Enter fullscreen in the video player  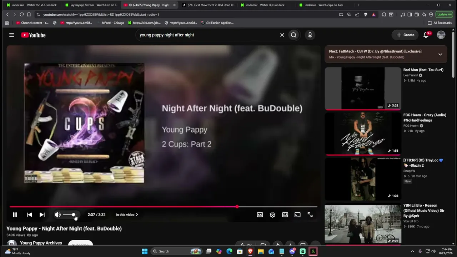pyautogui.click(x=310, y=215)
